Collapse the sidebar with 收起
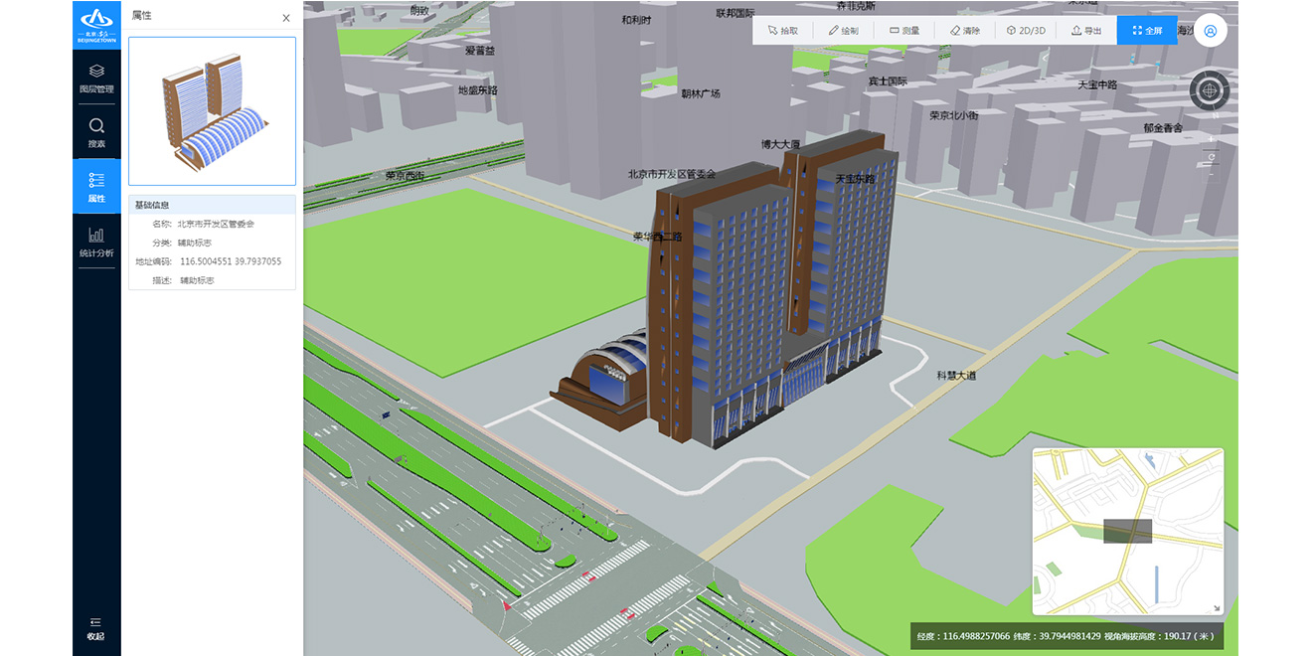Image resolution: width=1312 pixels, height=656 pixels. (x=95, y=628)
